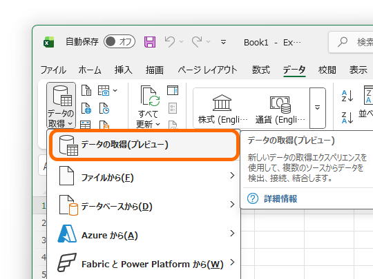Viewport: 373px width, 279px height.
Task: Switch to the 挿入 tab
Action: (x=123, y=70)
